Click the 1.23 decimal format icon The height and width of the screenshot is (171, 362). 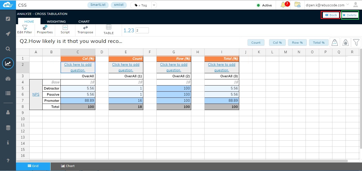pos(129,30)
